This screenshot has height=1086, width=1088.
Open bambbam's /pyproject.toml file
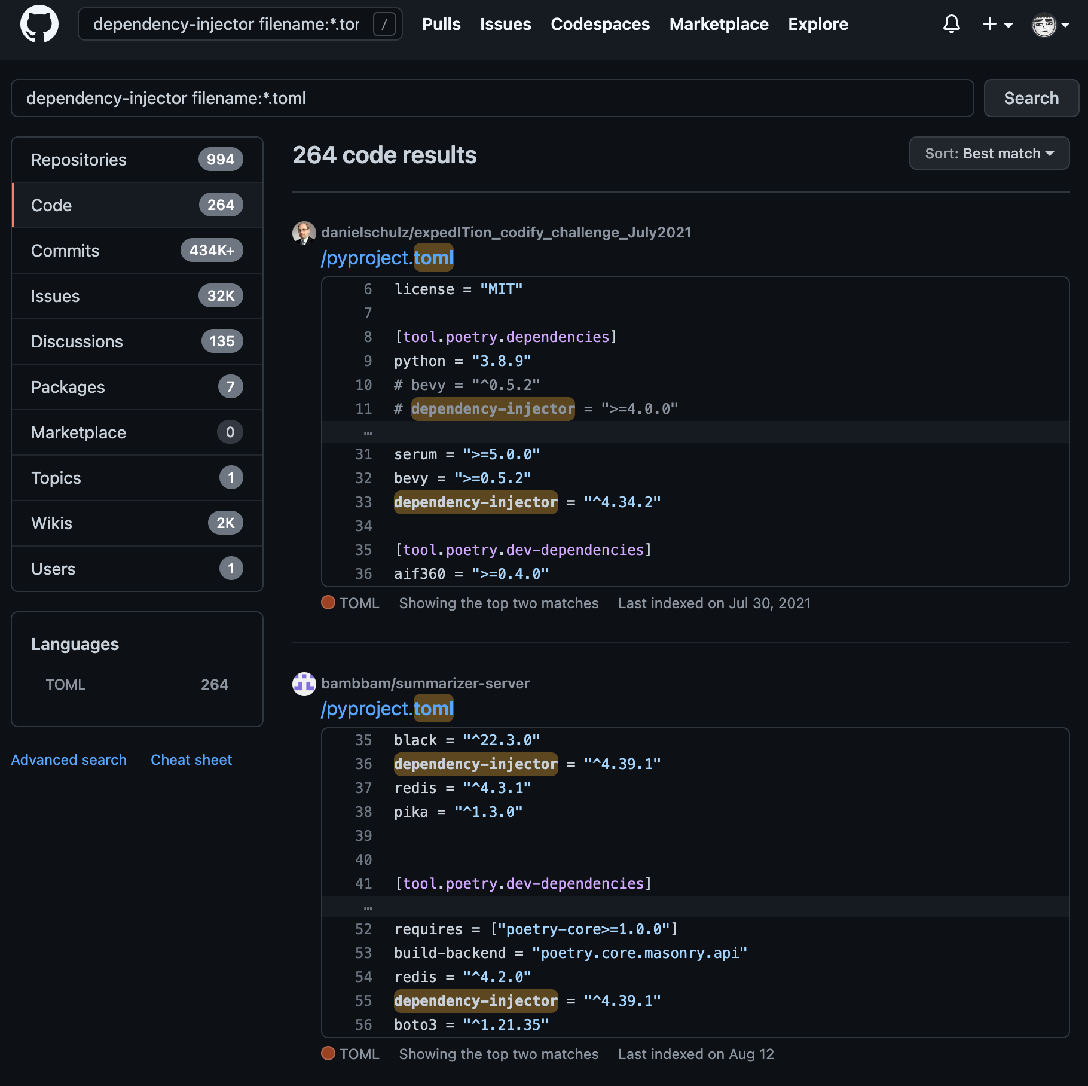click(387, 709)
